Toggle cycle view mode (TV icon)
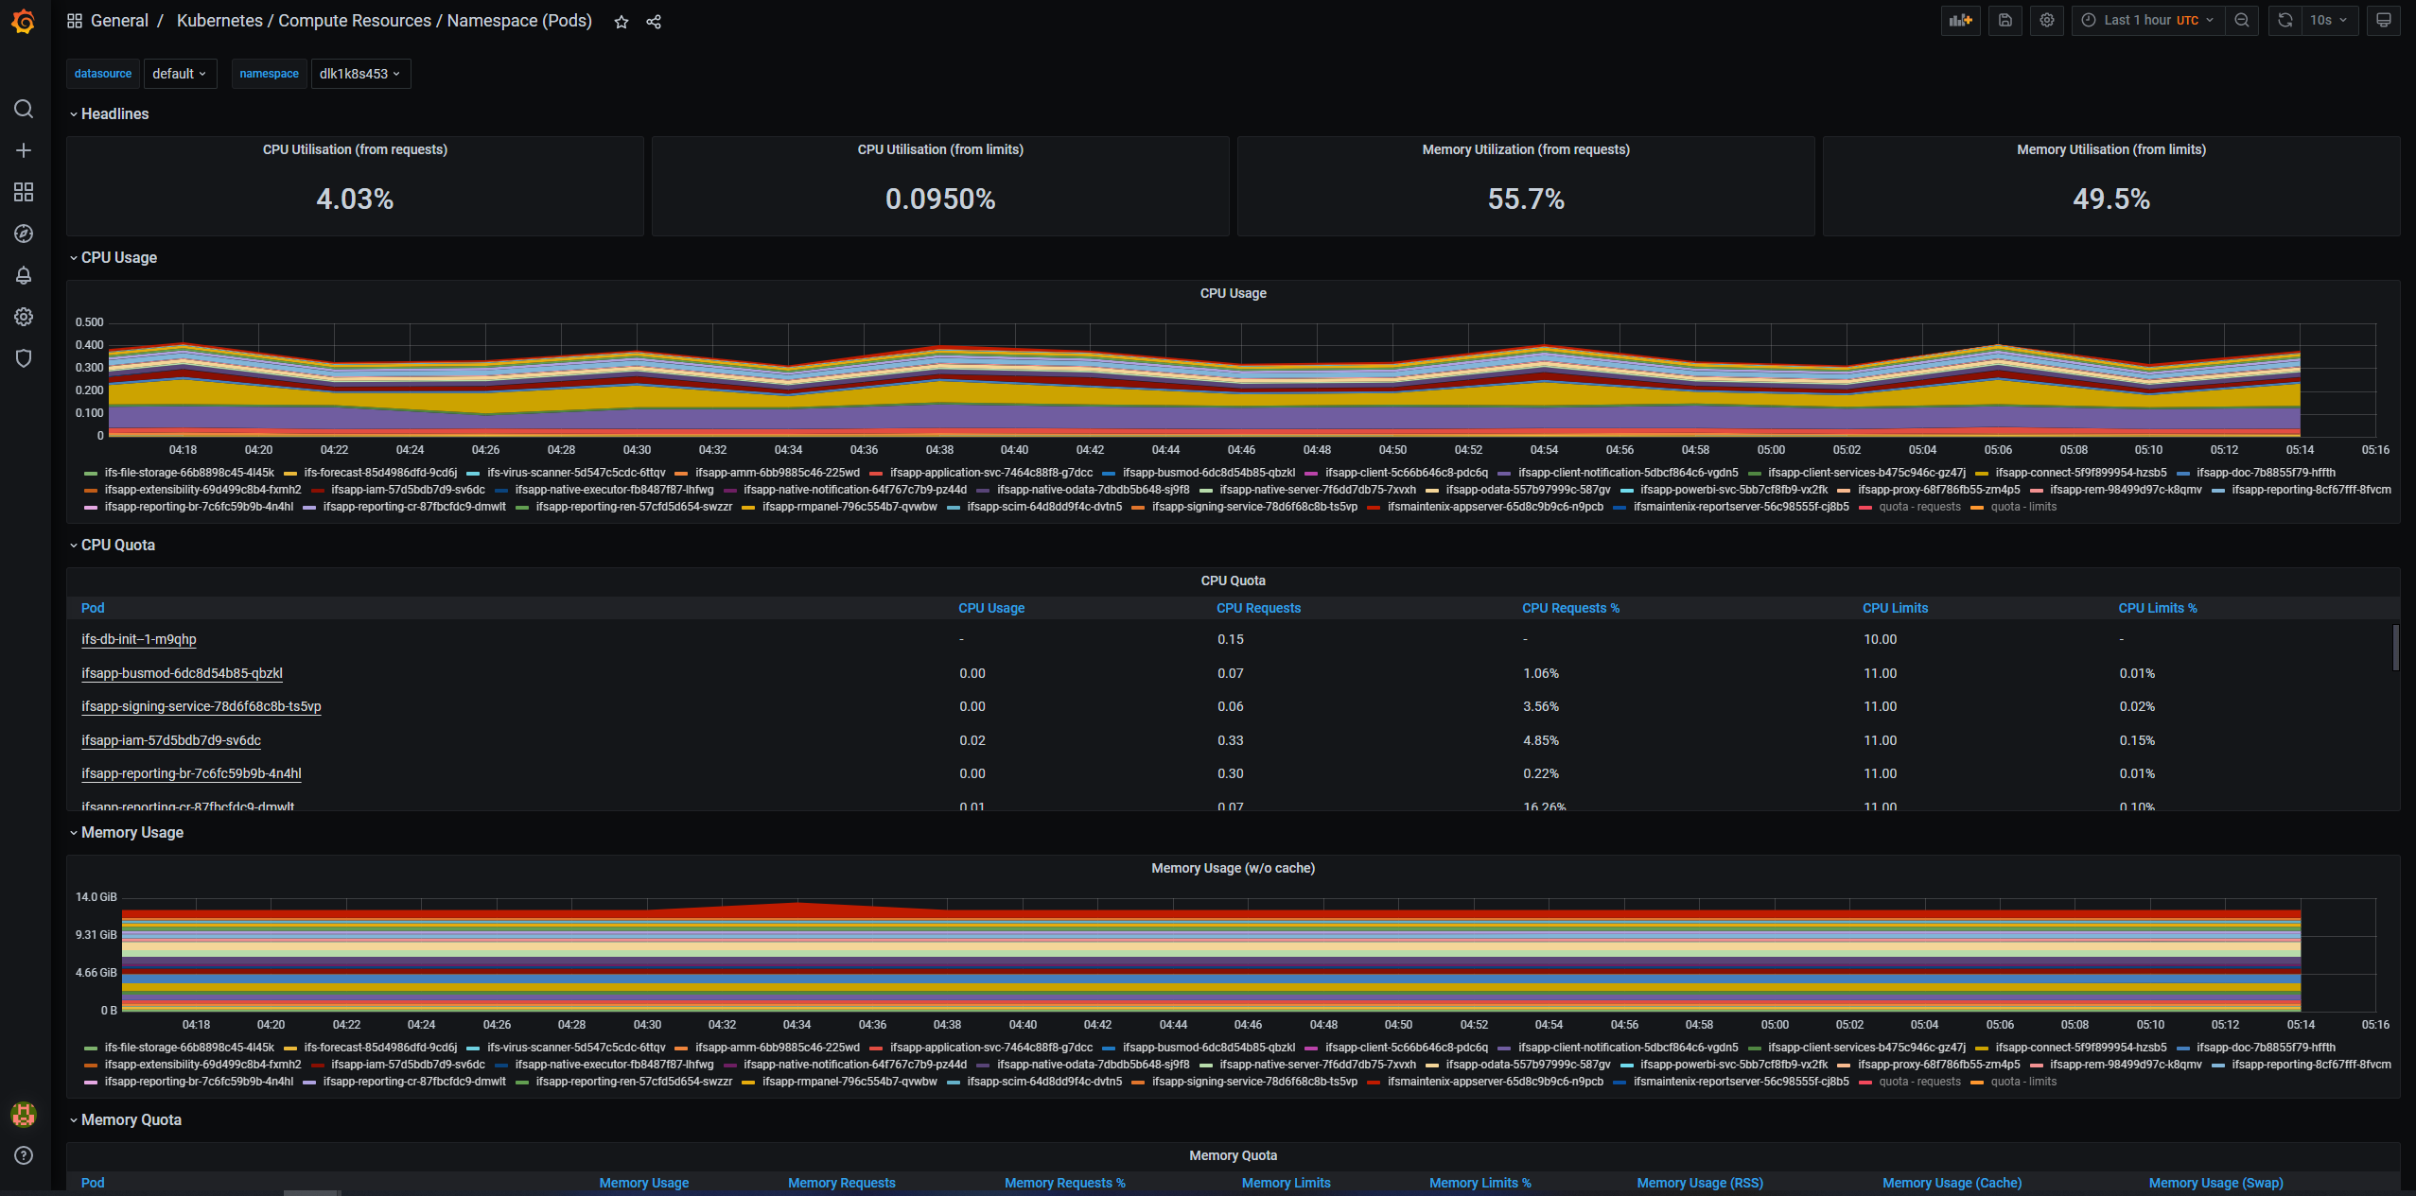 2383,20
